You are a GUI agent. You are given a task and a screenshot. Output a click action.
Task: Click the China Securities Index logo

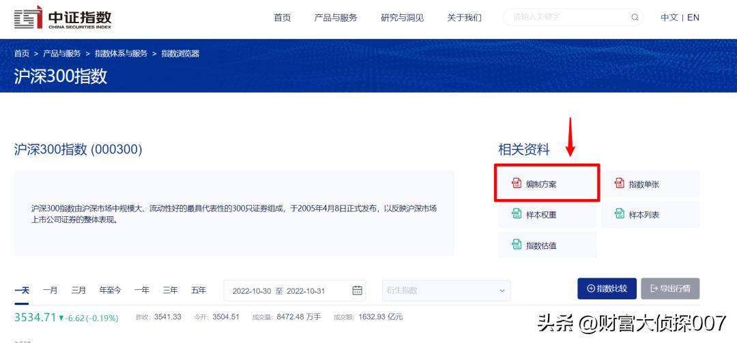[63, 18]
